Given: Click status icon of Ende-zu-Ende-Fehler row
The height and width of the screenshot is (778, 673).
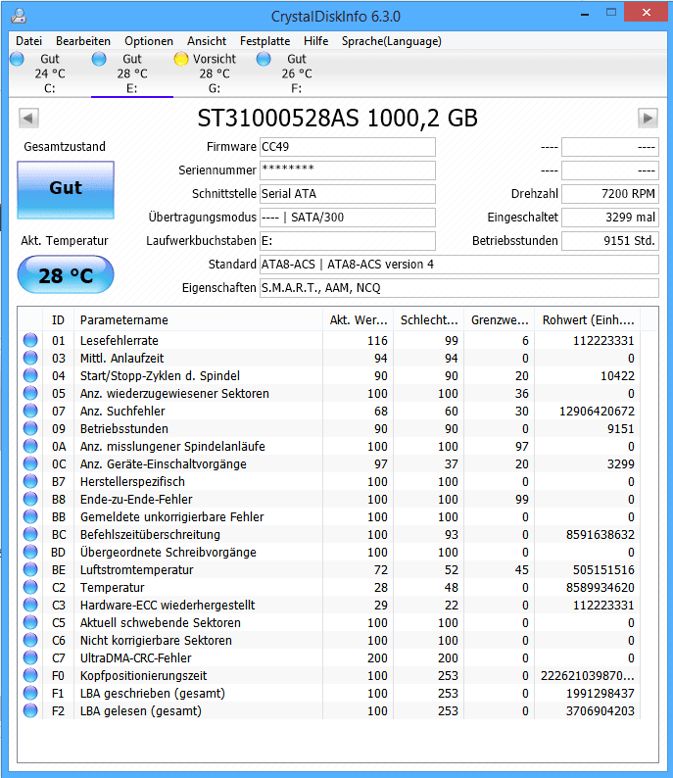Looking at the screenshot, I should pos(30,499).
